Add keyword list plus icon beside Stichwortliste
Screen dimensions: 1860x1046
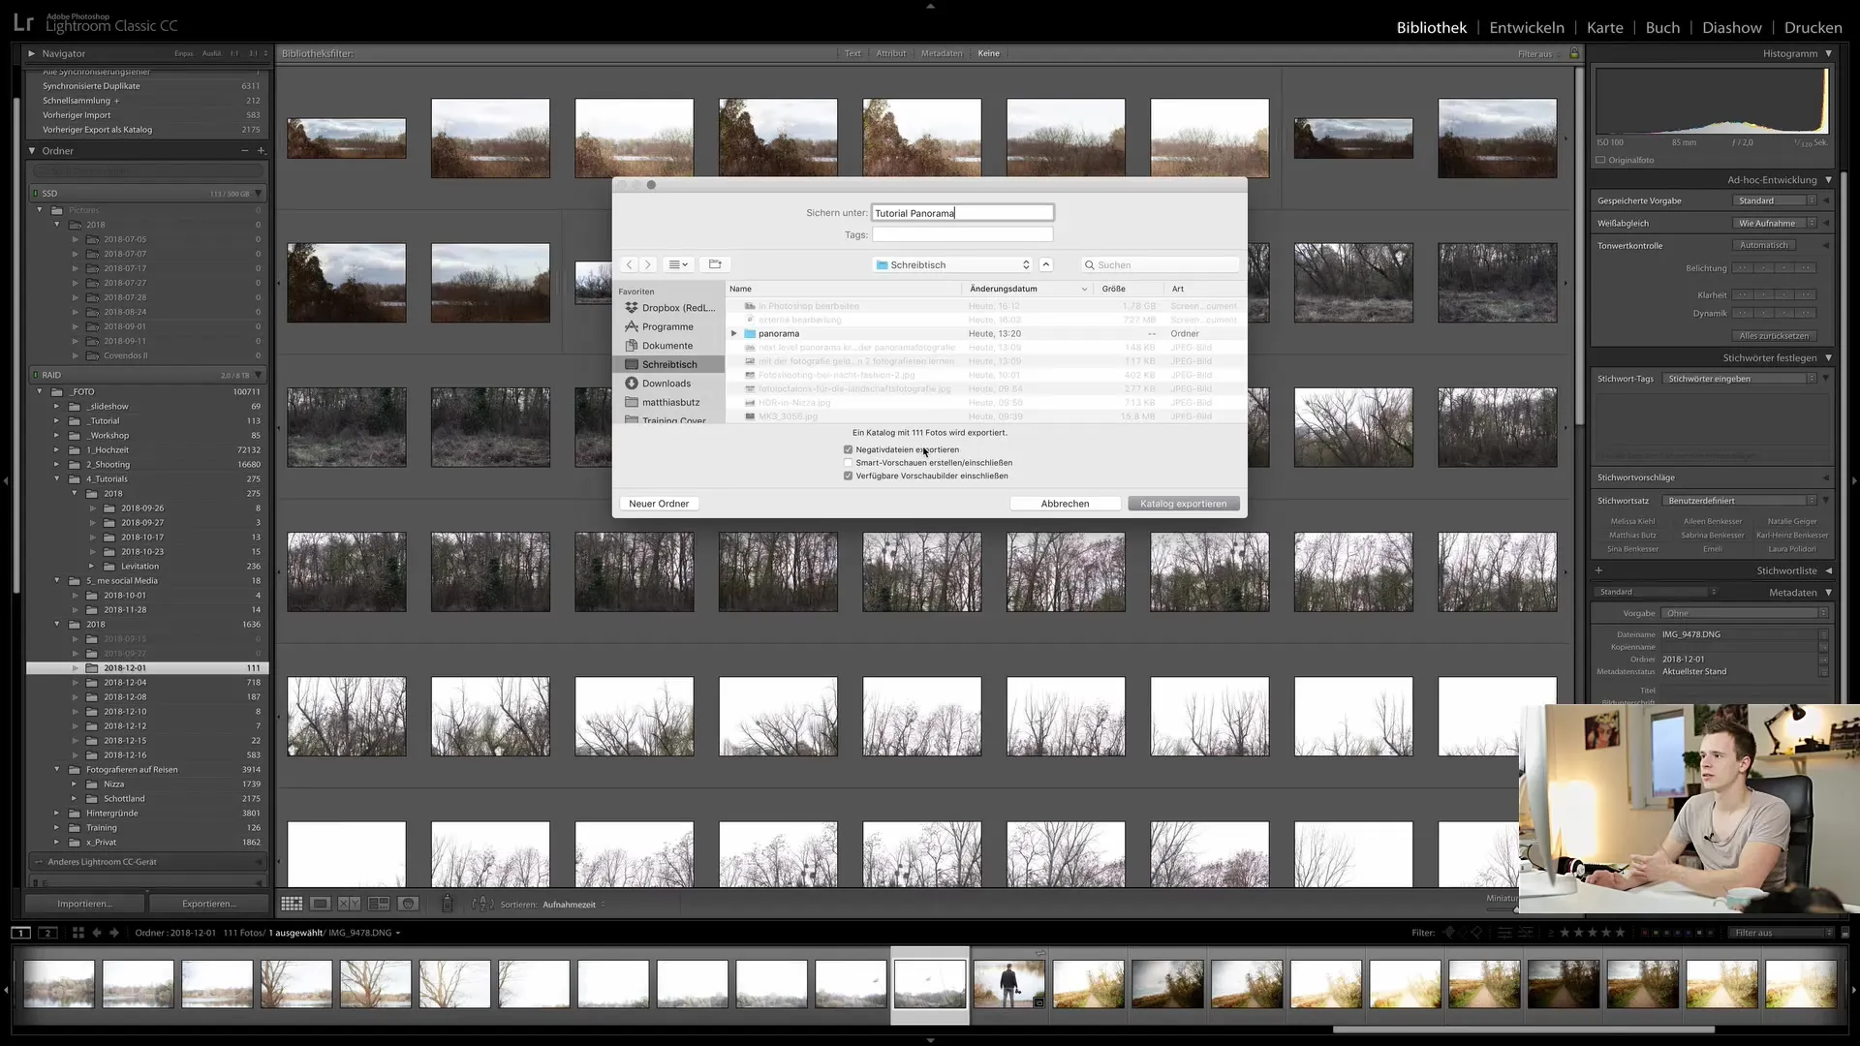pos(1599,570)
